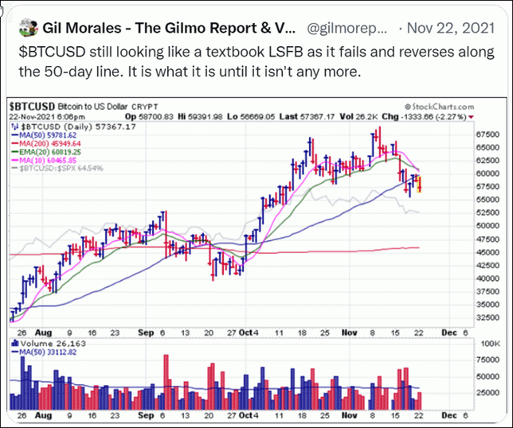The width and height of the screenshot is (513, 428).
Task: Click the 67500 price axis label
Action: (x=488, y=134)
